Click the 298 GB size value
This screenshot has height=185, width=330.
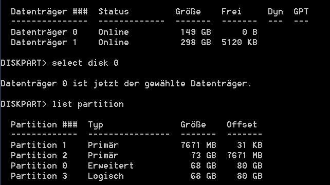[x=196, y=42]
